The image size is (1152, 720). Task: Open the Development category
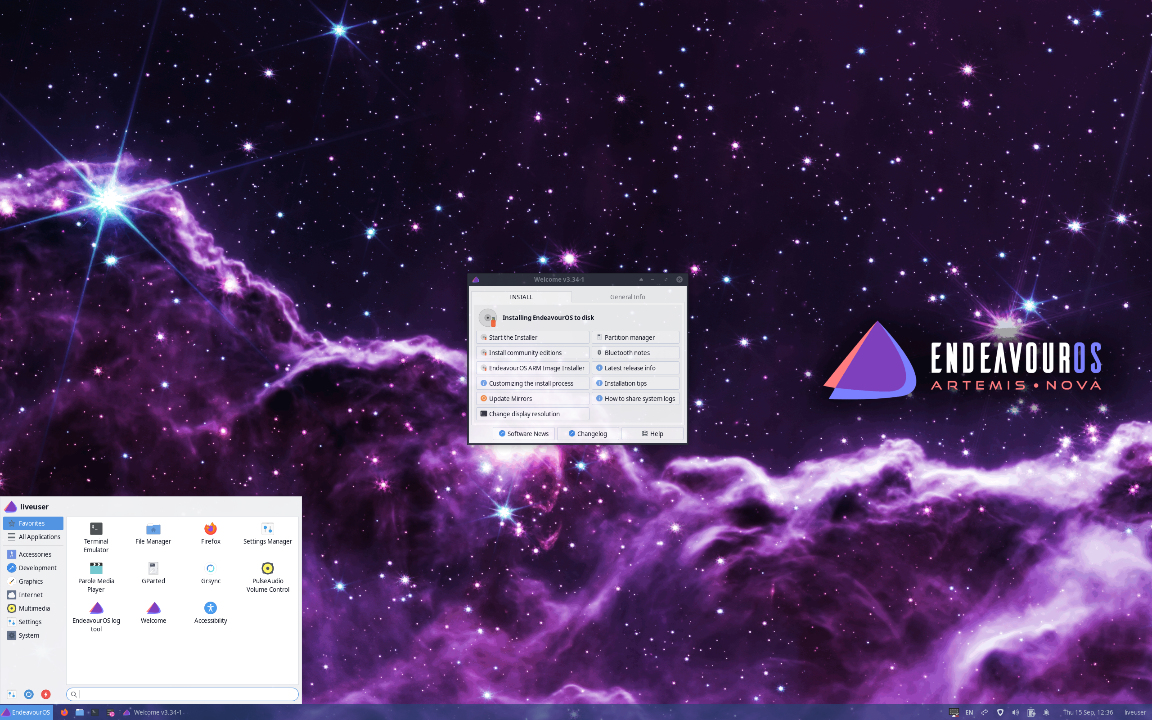coord(33,567)
